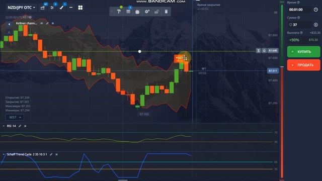
Task: Open the clock icon time picker
Action: click(316, 10)
